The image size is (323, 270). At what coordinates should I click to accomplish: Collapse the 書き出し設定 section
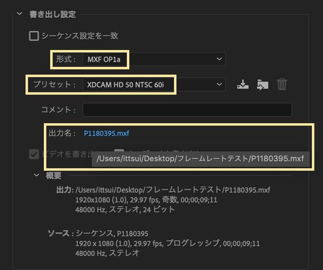[20, 14]
